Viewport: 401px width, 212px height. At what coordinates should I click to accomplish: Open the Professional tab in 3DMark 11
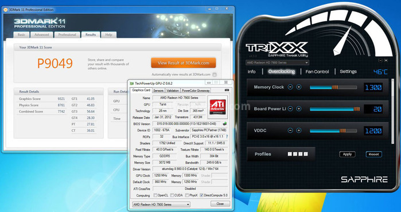tap(67, 35)
